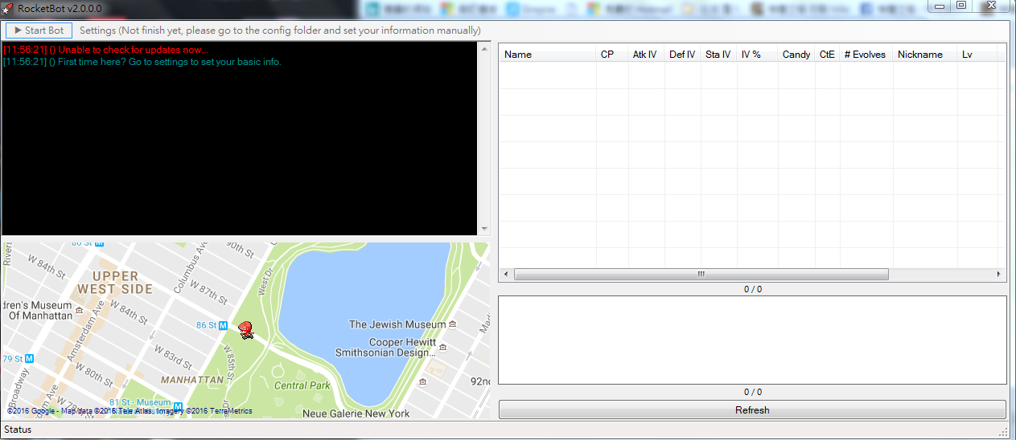Screen dimensions: 1016x440
Task: Click the 81 St - Museum subway icon
Action: click(x=178, y=405)
